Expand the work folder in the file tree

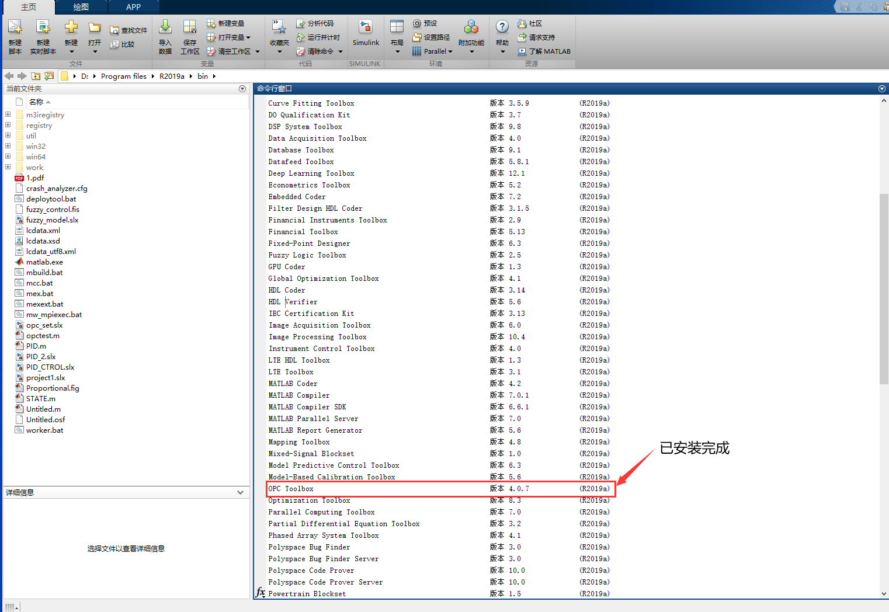click(8, 168)
